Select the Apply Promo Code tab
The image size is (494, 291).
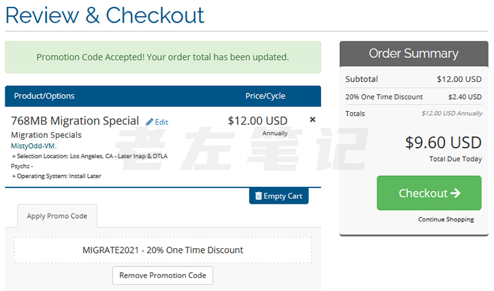pyautogui.click(x=57, y=216)
